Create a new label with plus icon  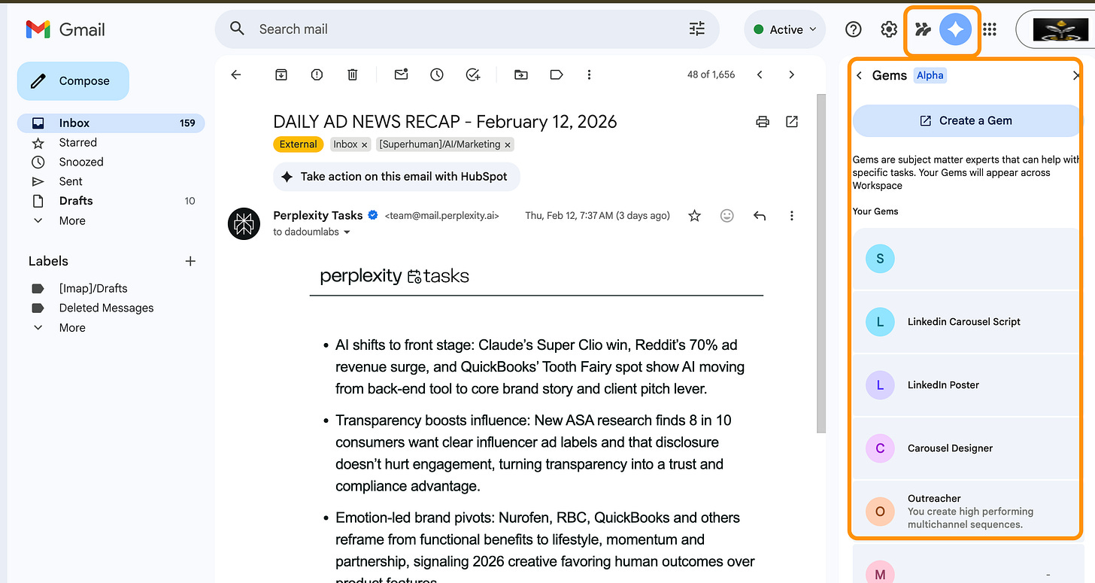coord(190,261)
